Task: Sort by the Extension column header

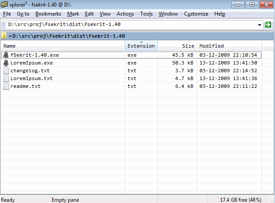Action: tap(141, 46)
